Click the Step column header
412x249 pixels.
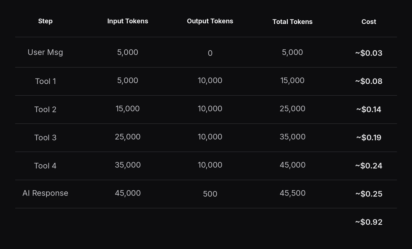(x=45, y=21)
